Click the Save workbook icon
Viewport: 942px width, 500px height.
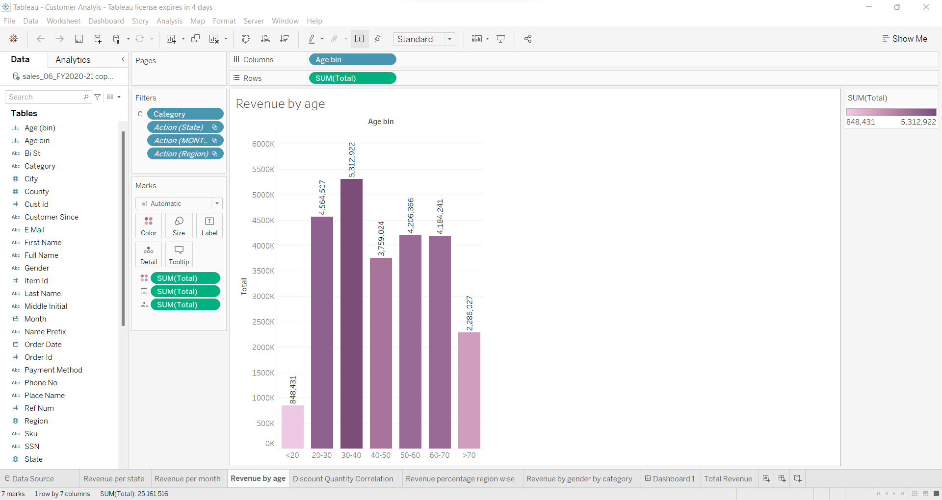coord(78,39)
